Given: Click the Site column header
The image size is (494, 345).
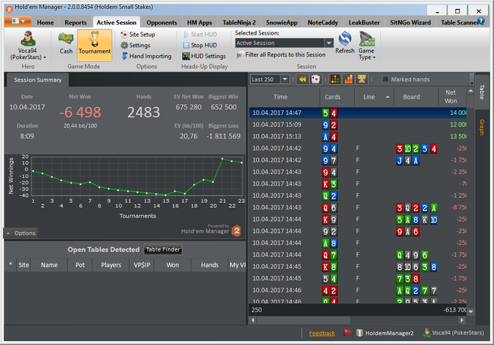Looking at the screenshot, I should (23, 265).
